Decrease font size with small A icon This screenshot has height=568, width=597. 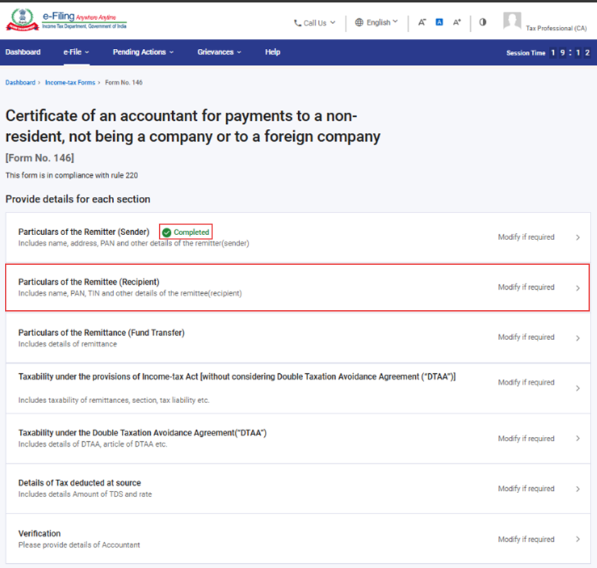422,23
